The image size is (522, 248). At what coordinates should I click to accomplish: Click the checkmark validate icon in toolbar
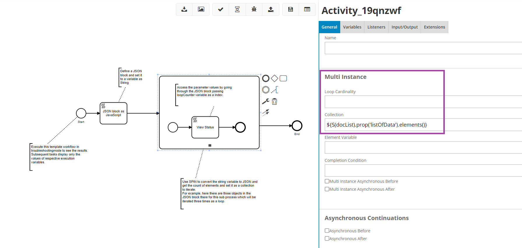click(x=221, y=9)
